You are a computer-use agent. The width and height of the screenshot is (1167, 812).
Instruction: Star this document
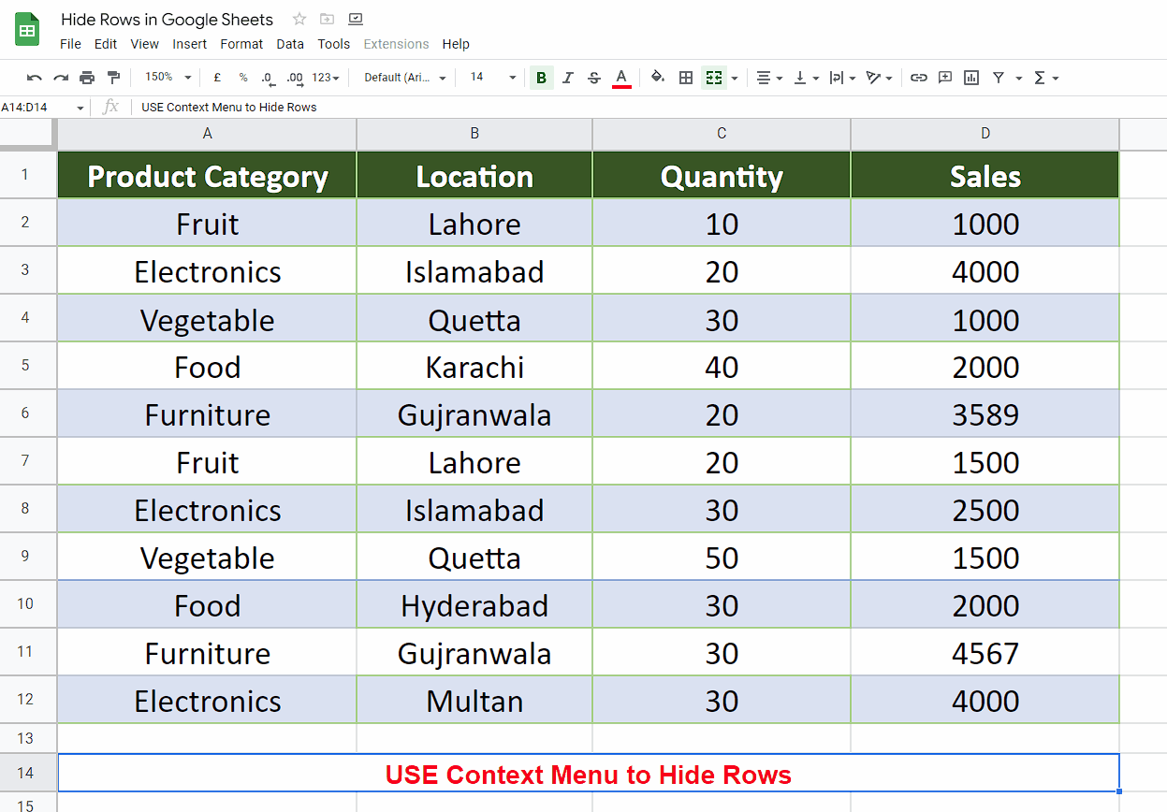pos(299,19)
